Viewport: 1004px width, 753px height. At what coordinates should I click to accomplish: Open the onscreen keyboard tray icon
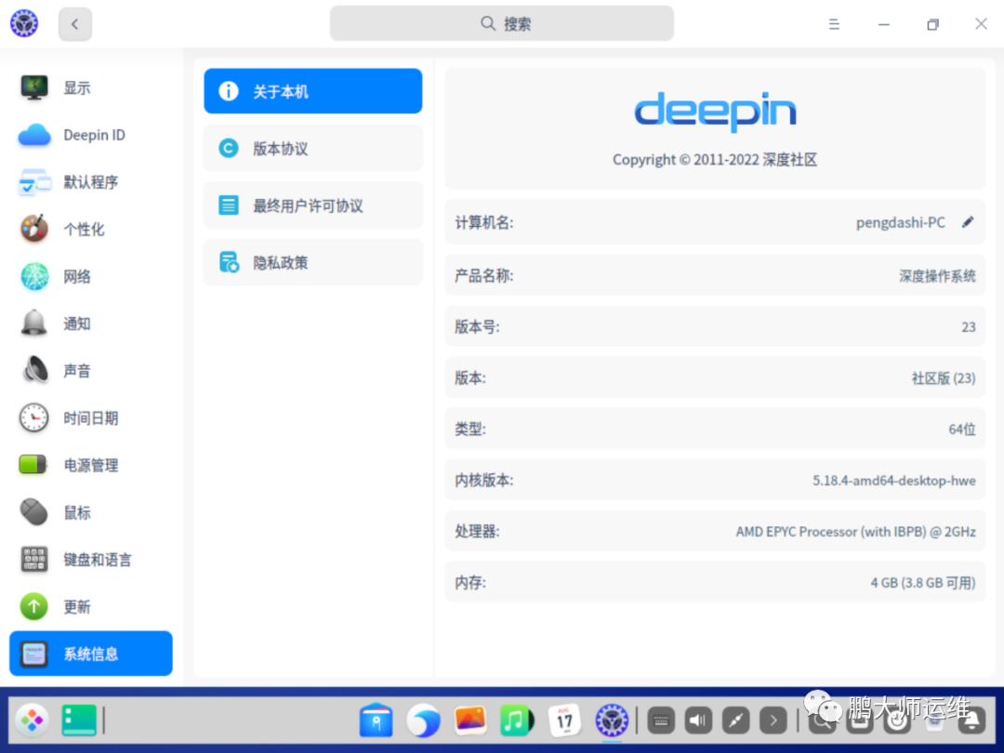[x=661, y=721]
